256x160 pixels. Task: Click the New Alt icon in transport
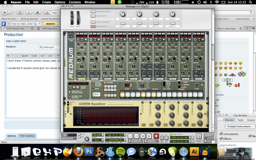166,138
